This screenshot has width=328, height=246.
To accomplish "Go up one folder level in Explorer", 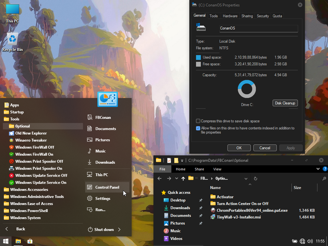I will point(183,178).
